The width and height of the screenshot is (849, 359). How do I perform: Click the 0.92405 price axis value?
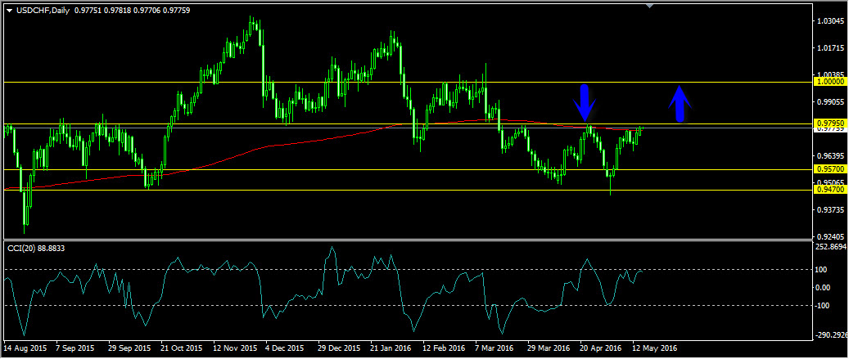831,236
